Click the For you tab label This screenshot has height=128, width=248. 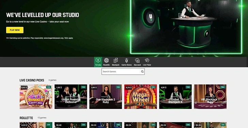point(98,65)
